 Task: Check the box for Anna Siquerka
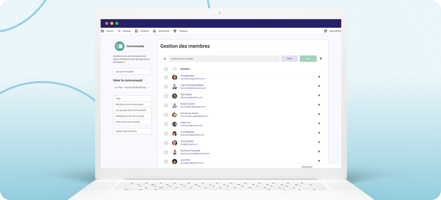coord(166,133)
